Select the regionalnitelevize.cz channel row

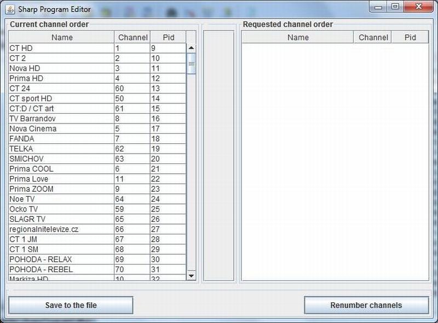point(60,230)
